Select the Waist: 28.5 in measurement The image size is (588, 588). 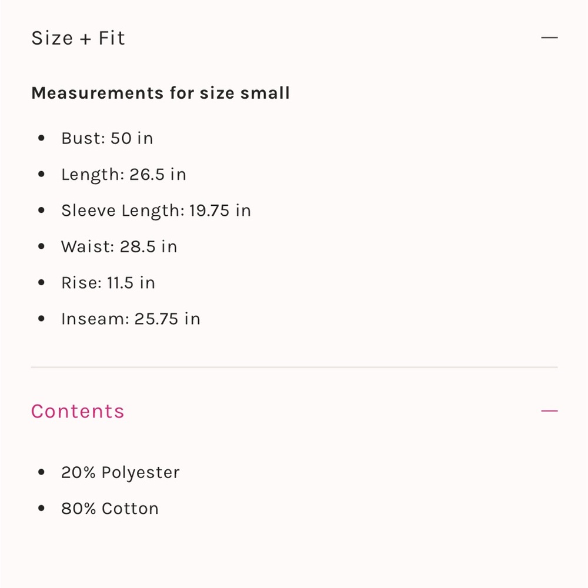119,247
